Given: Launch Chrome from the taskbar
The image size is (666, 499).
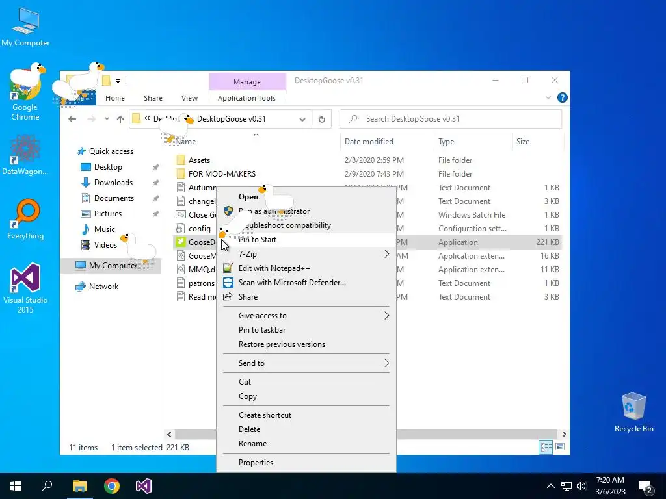Looking at the screenshot, I should pyautogui.click(x=112, y=486).
